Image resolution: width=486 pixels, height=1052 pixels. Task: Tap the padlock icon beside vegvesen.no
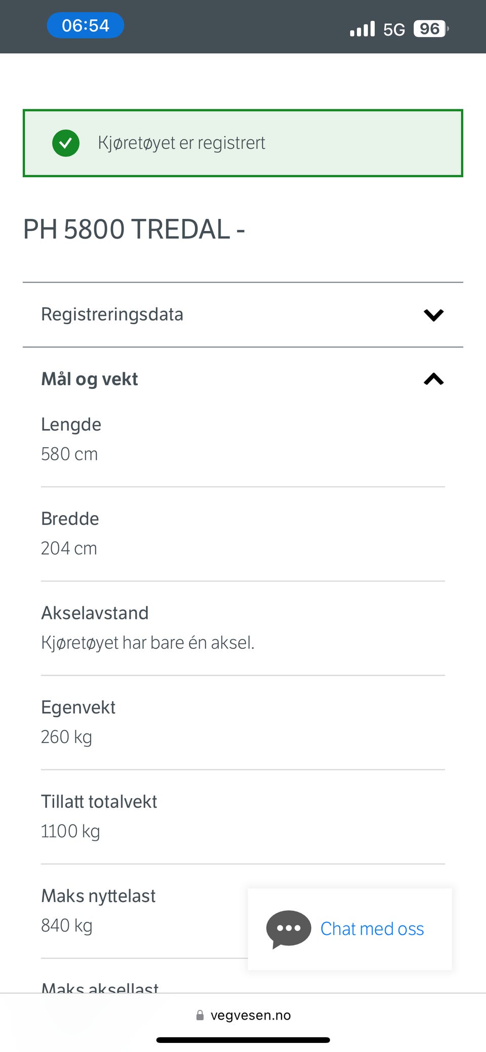click(x=200, y=1015)
